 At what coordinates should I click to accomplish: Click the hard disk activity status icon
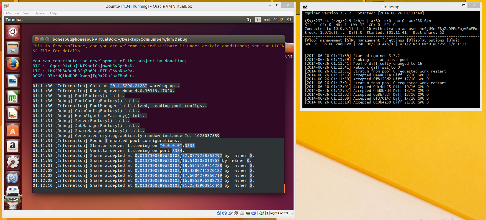click(x=219, y=213)
